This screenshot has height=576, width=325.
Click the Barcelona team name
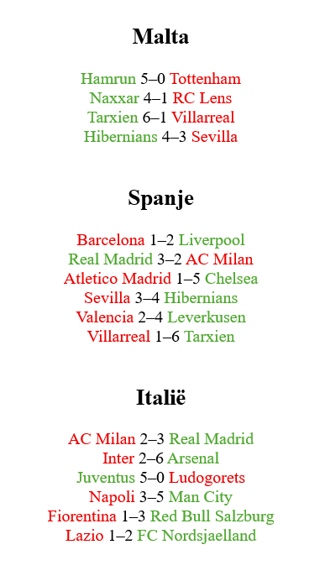111,240
